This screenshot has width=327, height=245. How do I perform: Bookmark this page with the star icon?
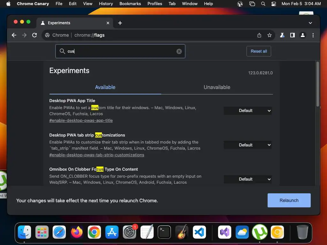pos(270,35)
